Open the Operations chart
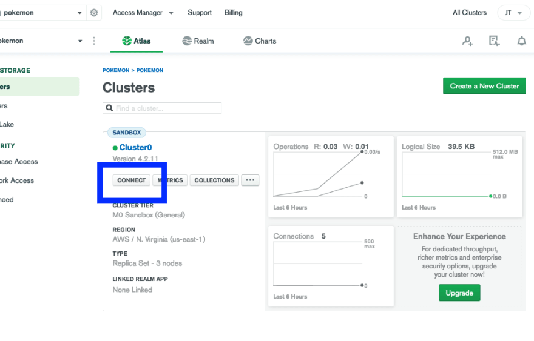This screenshot has height=341, width=534. (331, 177)
